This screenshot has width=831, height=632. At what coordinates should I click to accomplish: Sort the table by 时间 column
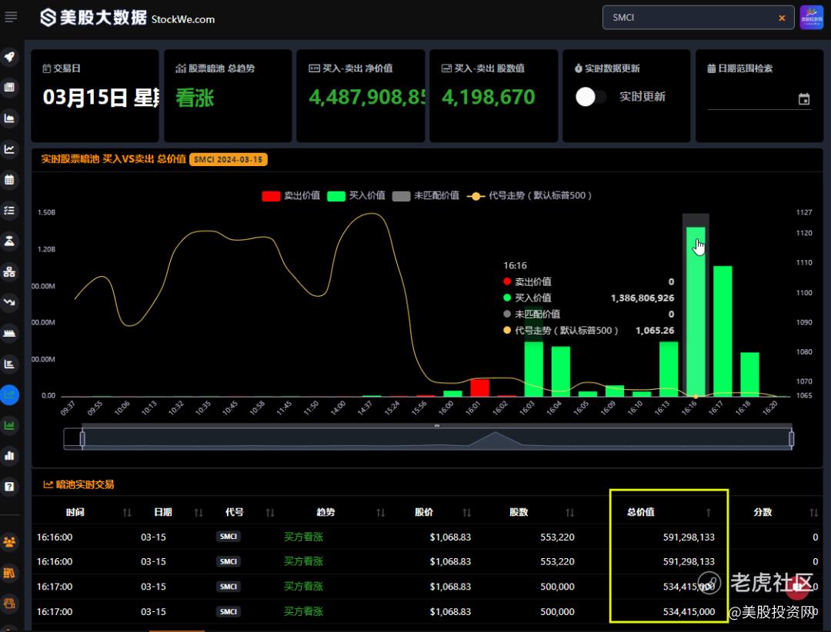coord(127,513)
